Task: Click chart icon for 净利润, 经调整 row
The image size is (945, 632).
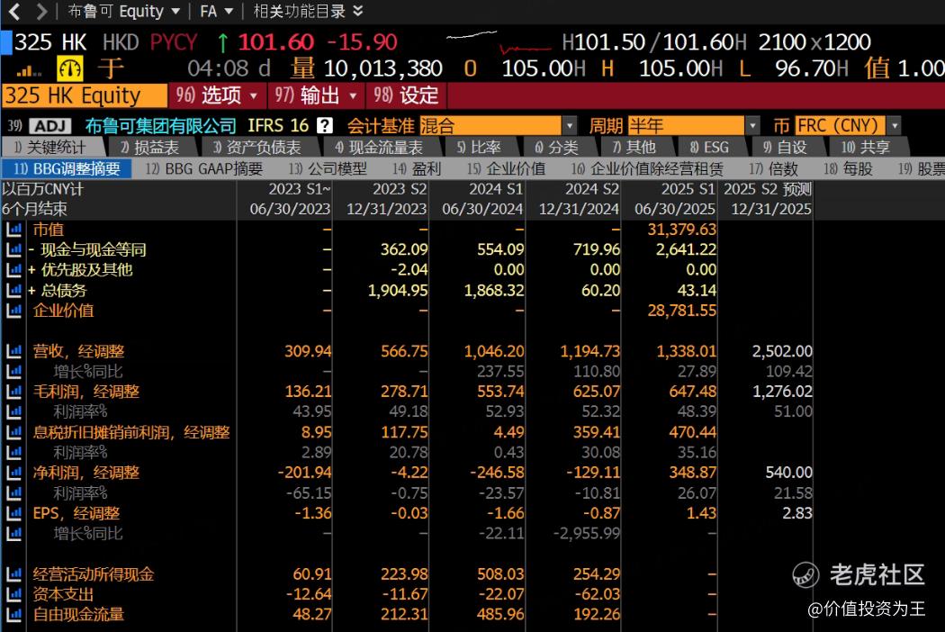Action: (13, 473)
